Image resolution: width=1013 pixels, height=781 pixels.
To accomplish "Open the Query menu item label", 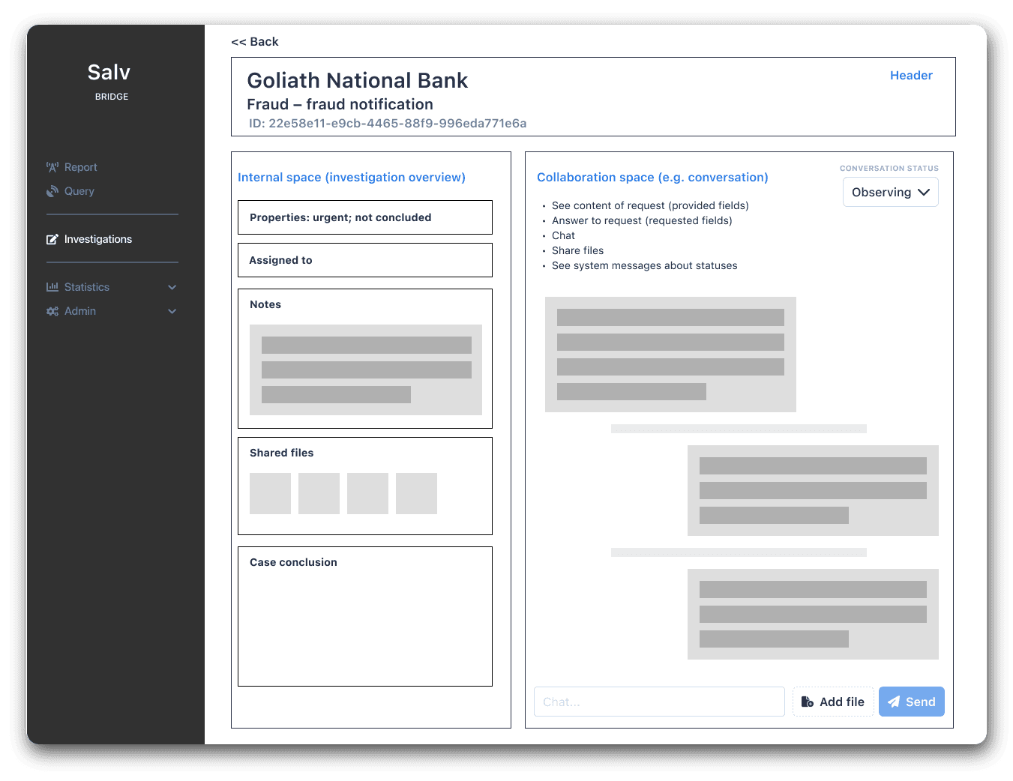I will pyautogui.click(x=79, y=191).
